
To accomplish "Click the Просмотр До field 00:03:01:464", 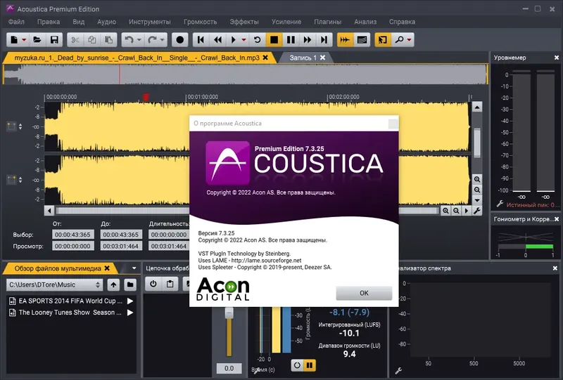I will tap(120, 246).
